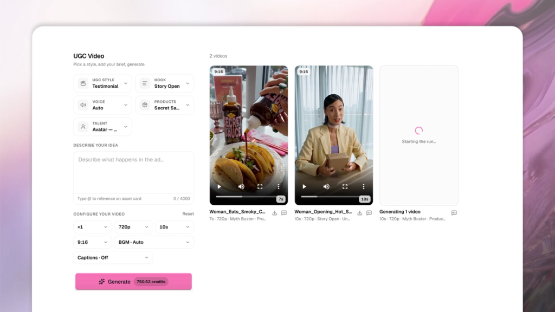This screenshot has height=312, width=555.
Task: Click the 0 / 4000 character counter
Action: click(182, 198)
